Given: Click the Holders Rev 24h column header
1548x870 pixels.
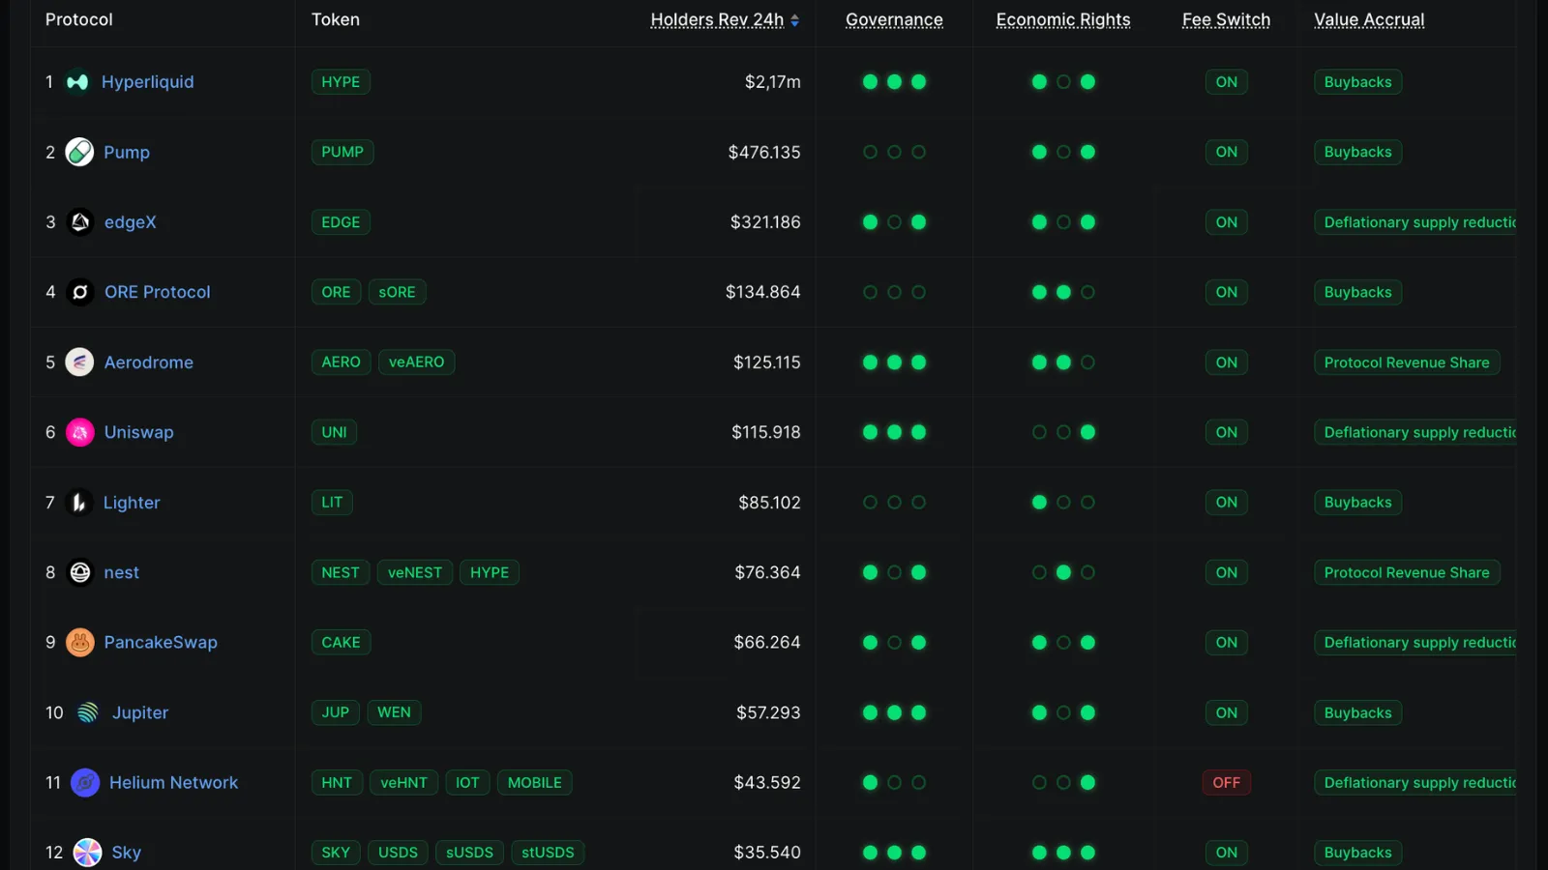Looking at the screenshot, I should (718, 20).
